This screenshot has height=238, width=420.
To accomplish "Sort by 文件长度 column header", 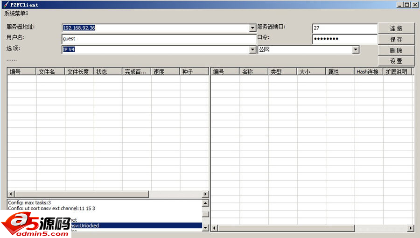I will (x=79, y=71).
